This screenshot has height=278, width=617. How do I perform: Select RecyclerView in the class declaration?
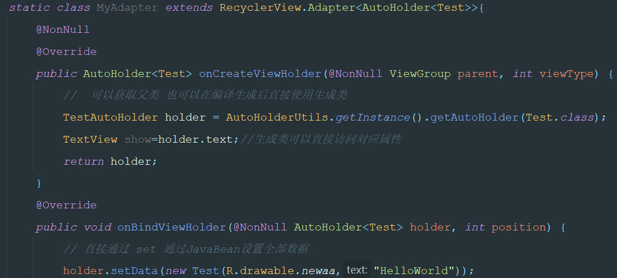tap(260, 7)
